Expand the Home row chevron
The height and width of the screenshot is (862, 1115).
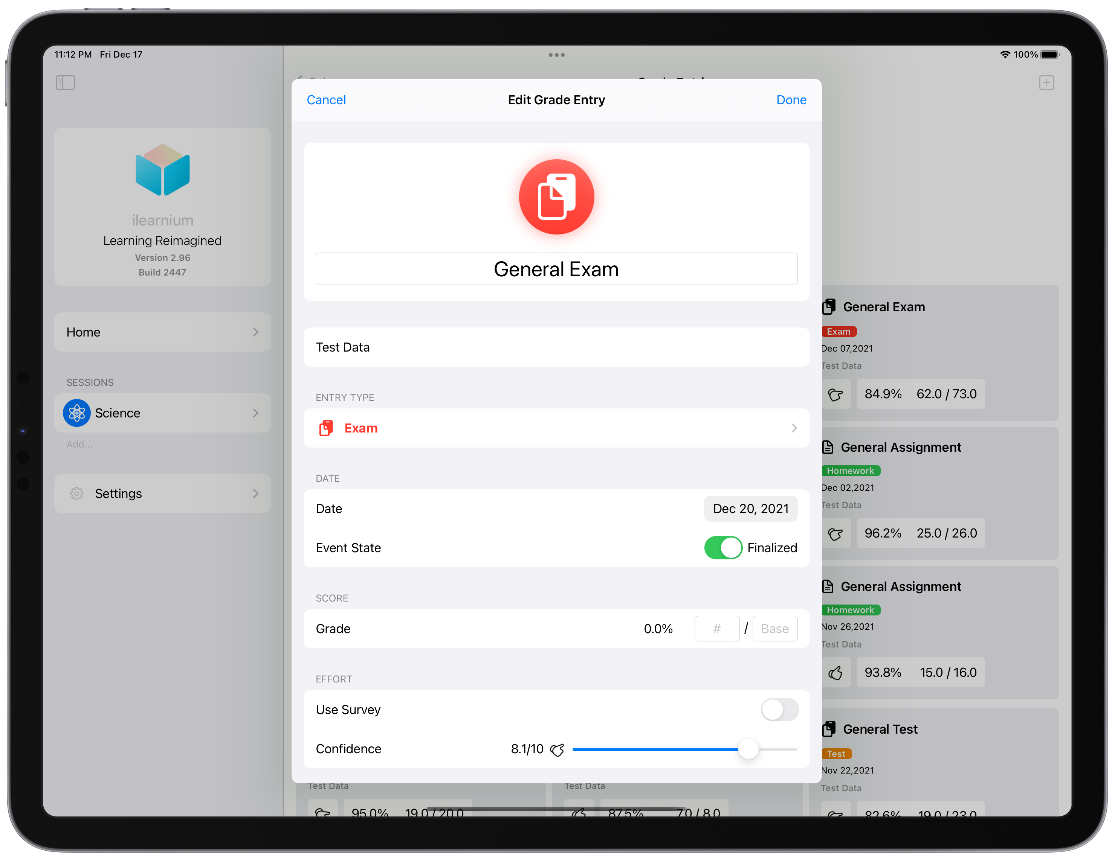click(256, 332)
